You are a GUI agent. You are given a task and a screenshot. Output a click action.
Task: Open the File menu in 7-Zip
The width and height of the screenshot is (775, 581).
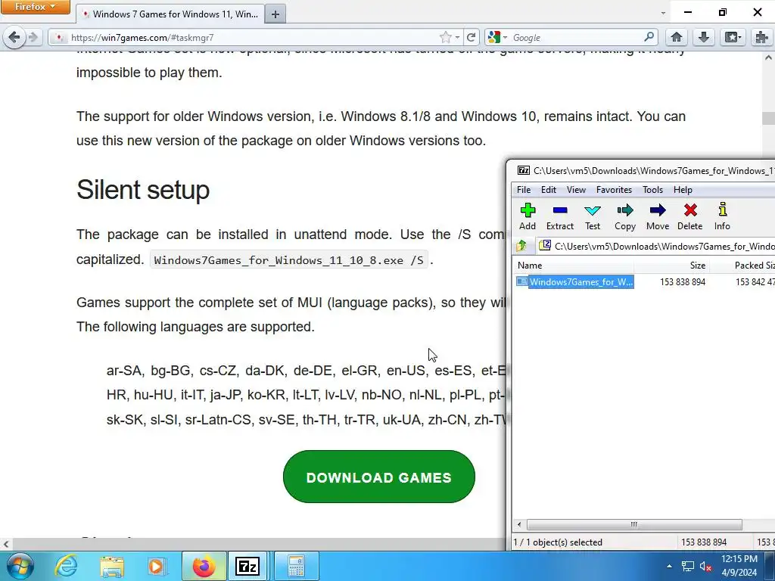pyautogui.click(x=524, y=190)
